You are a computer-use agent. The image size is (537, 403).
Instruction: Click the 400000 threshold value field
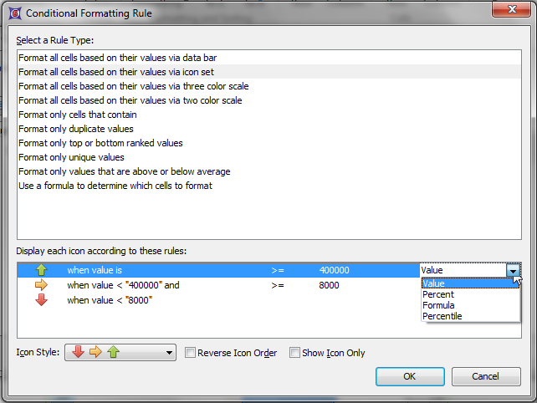click(334, 270)
